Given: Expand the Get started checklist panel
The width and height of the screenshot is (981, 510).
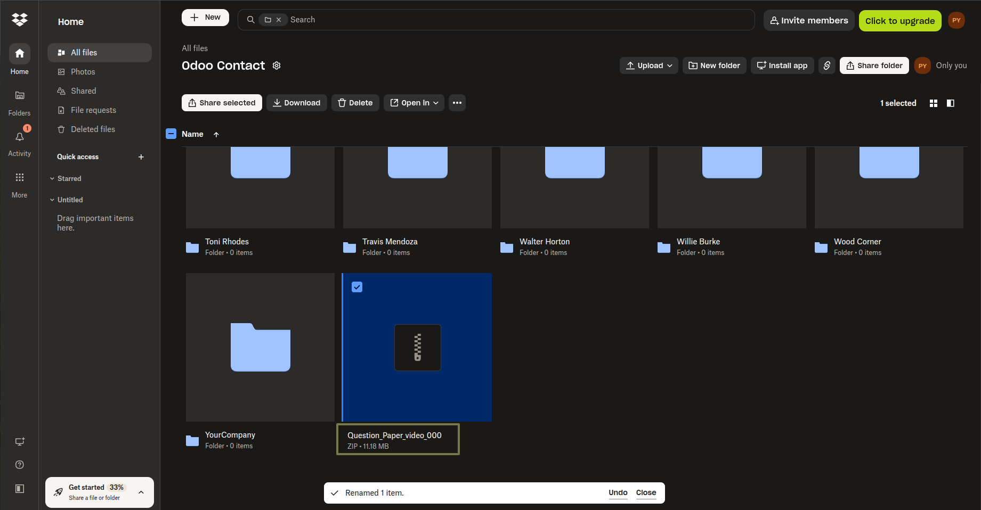Looking at the screenshot, I should (x=141, y=492).
